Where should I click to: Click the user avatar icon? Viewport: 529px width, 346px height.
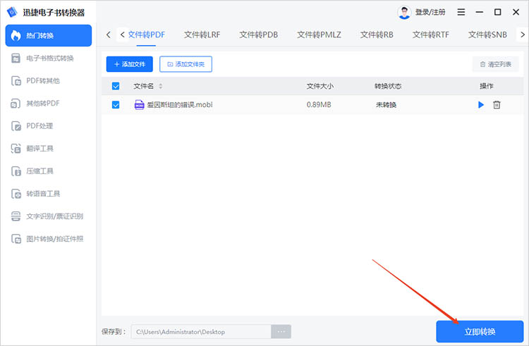404,13
